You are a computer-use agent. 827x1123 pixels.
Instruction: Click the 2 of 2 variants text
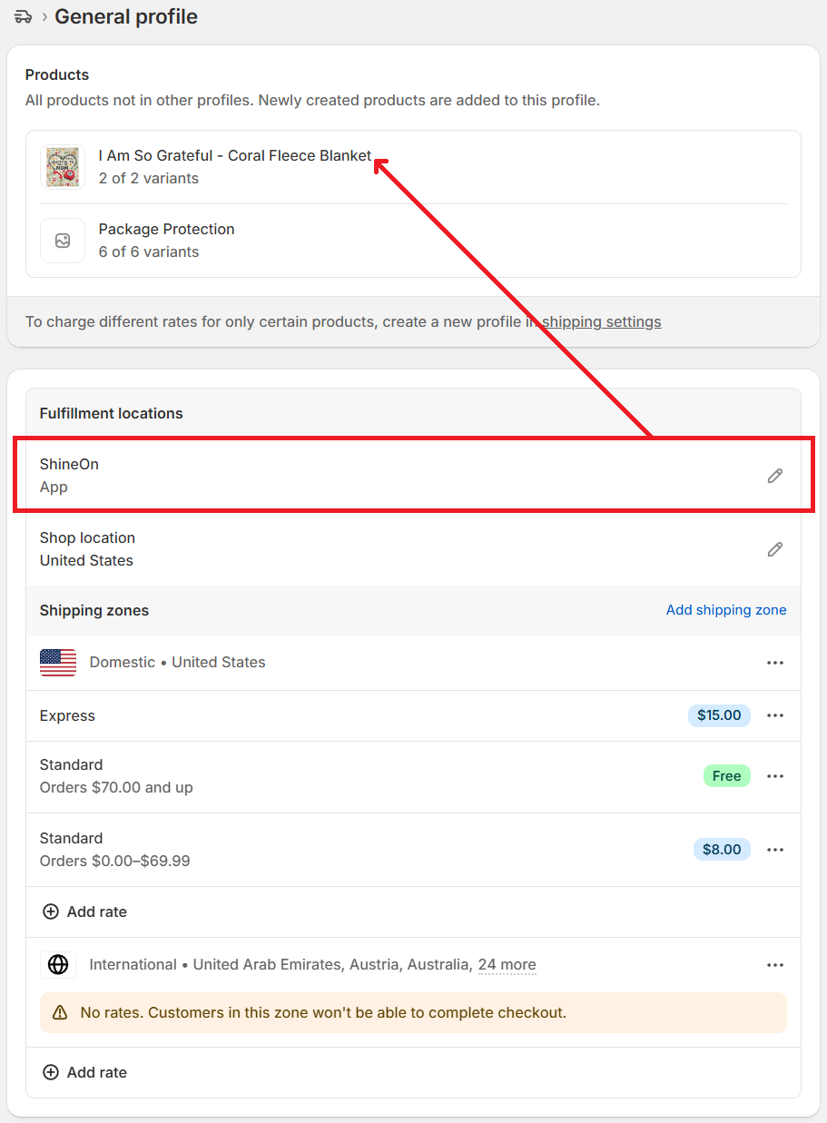click(x=149, y=178)
